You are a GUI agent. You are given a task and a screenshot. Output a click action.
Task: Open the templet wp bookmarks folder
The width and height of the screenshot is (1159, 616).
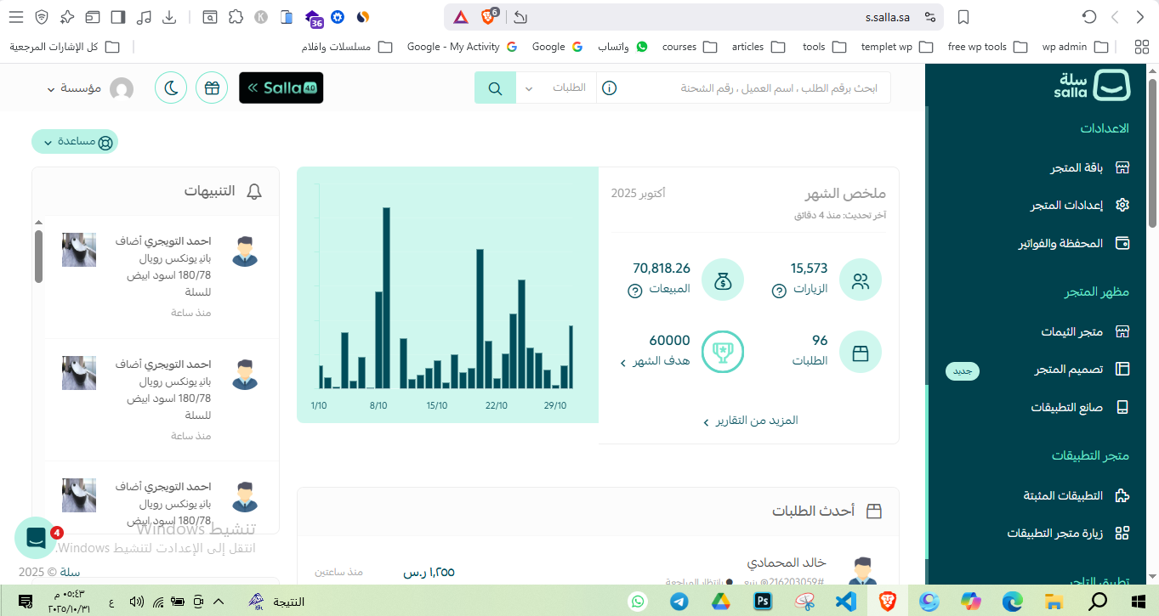click(897, 47)
